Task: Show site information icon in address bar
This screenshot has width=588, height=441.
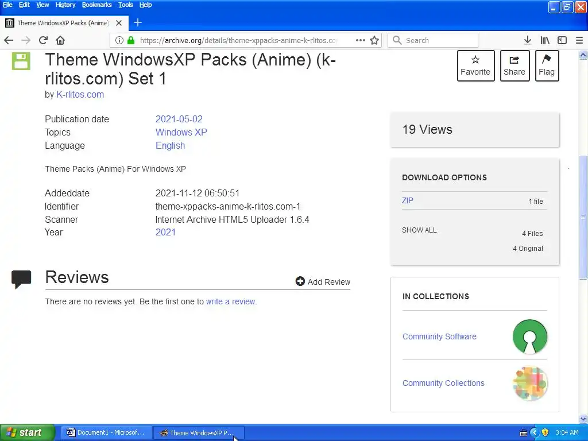Action: point(119,40)
